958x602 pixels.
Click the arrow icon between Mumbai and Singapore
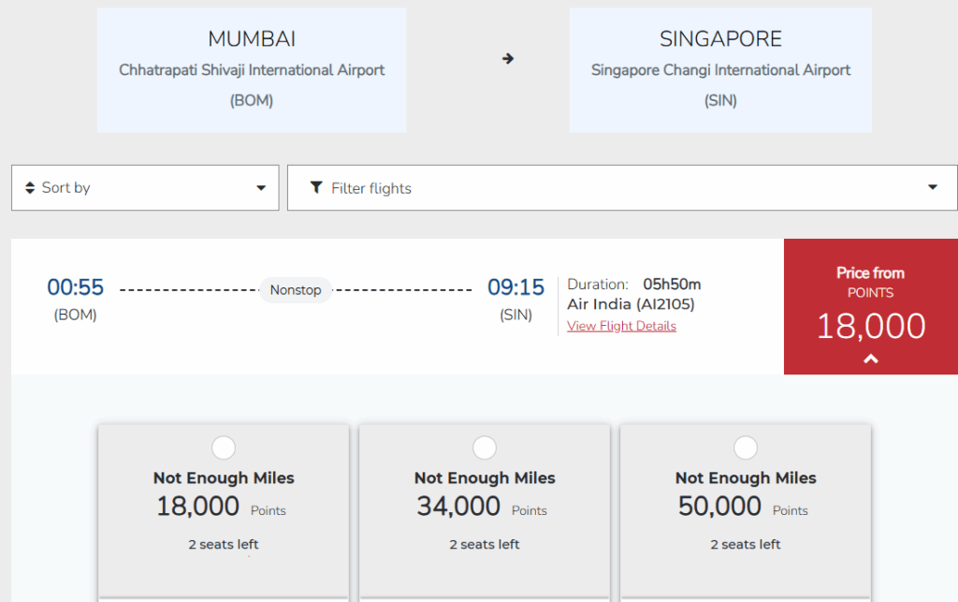(508, 59)
